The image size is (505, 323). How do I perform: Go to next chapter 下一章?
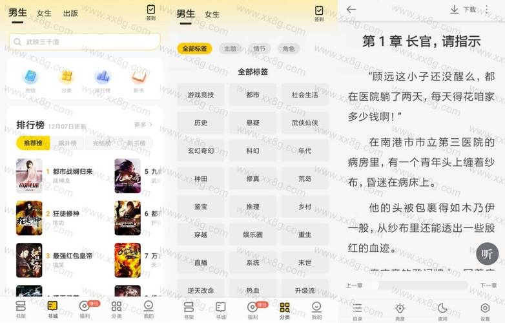tap(488, 285)
